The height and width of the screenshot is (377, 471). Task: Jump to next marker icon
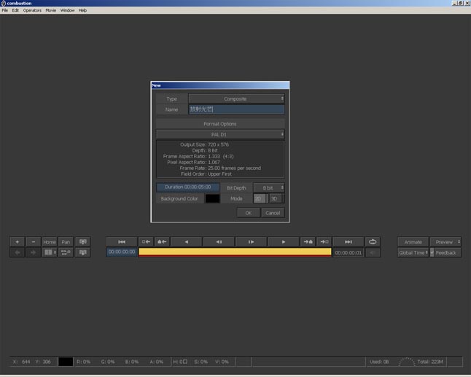(324, 242)
